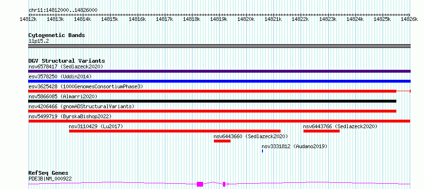Viewport: 424px width, 189px height.
Task: Select the black nsv5866085 variant bar
Action: click(212, 101)
